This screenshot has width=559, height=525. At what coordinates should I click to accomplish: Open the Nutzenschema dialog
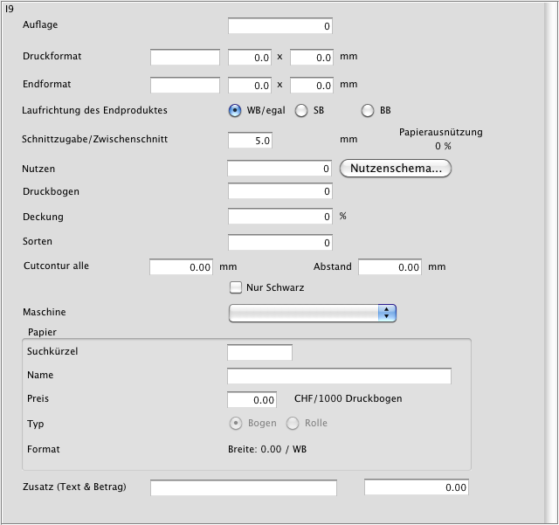pos(395,169)
